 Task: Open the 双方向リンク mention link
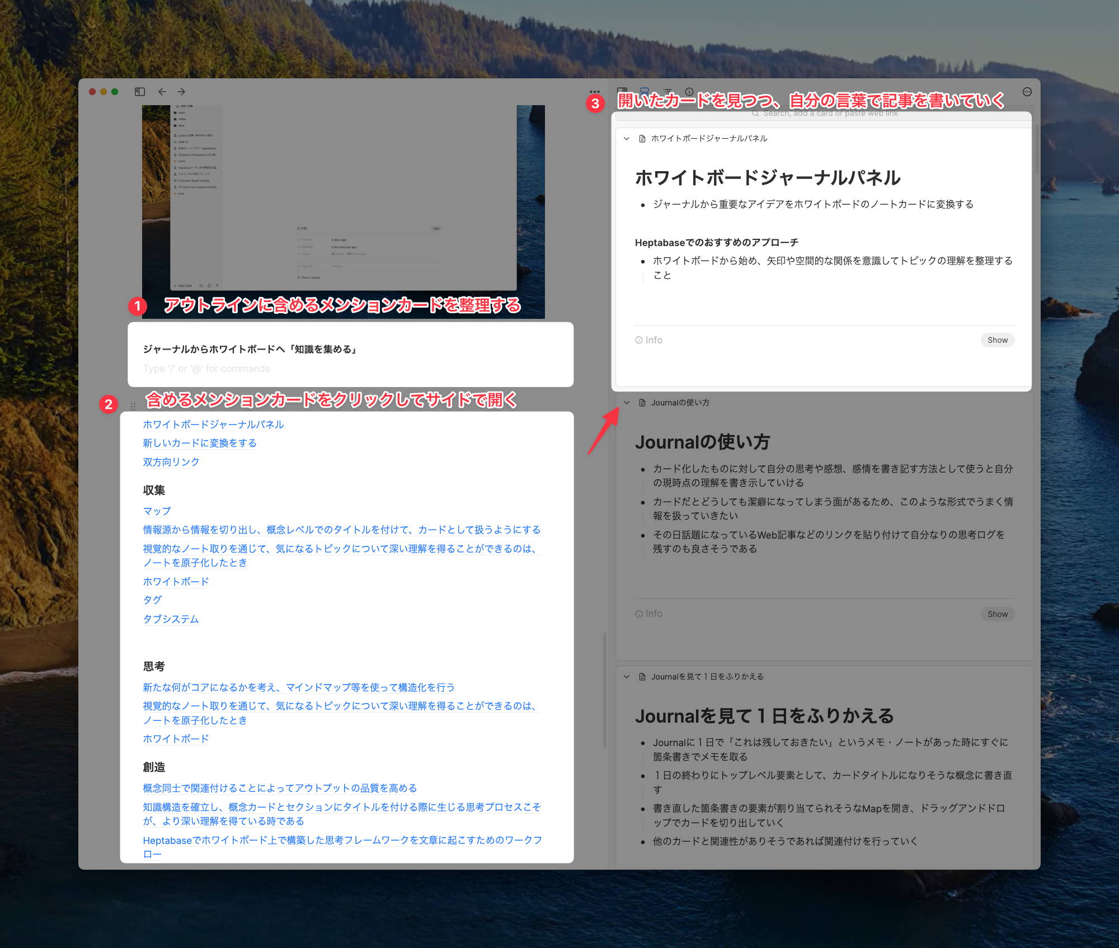170,461
